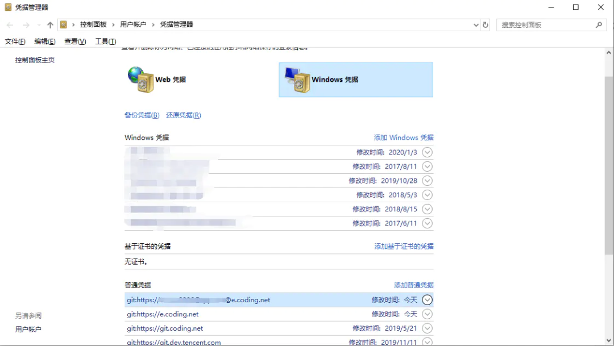The image size is (614, 346).
Task: Select the Windows 凭据 safe icon
Action: 297,80
